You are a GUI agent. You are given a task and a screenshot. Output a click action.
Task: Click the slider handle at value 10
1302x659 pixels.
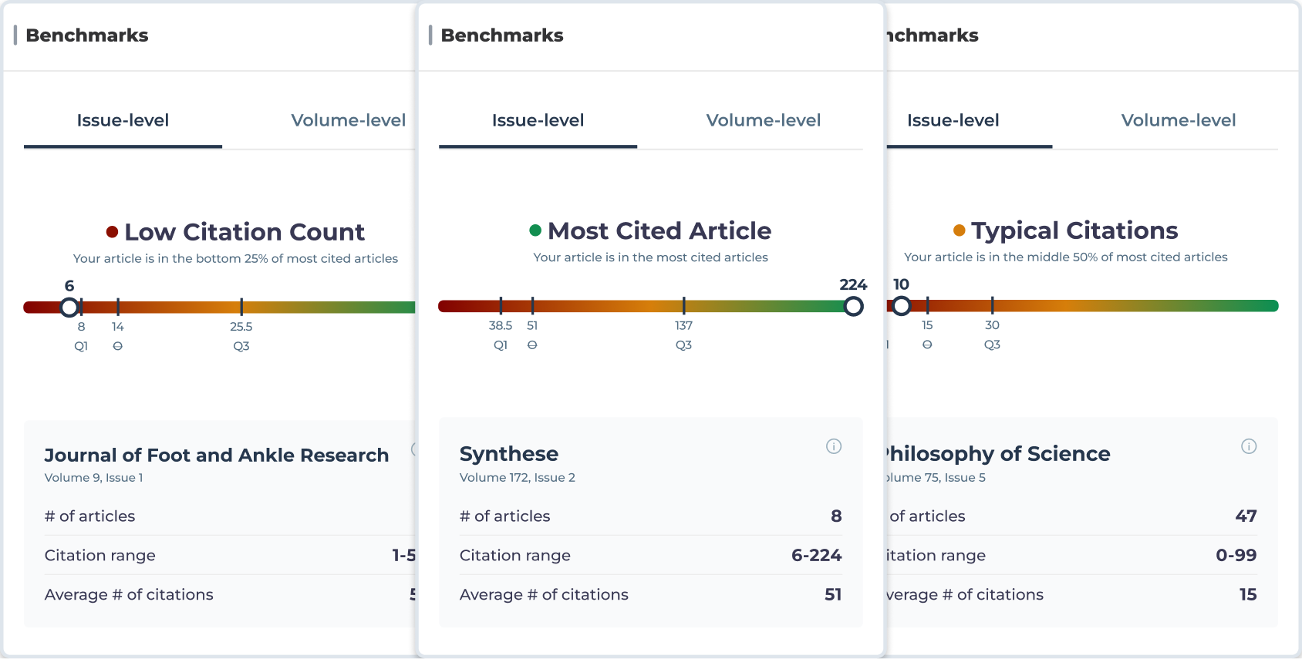pos(902,306)
